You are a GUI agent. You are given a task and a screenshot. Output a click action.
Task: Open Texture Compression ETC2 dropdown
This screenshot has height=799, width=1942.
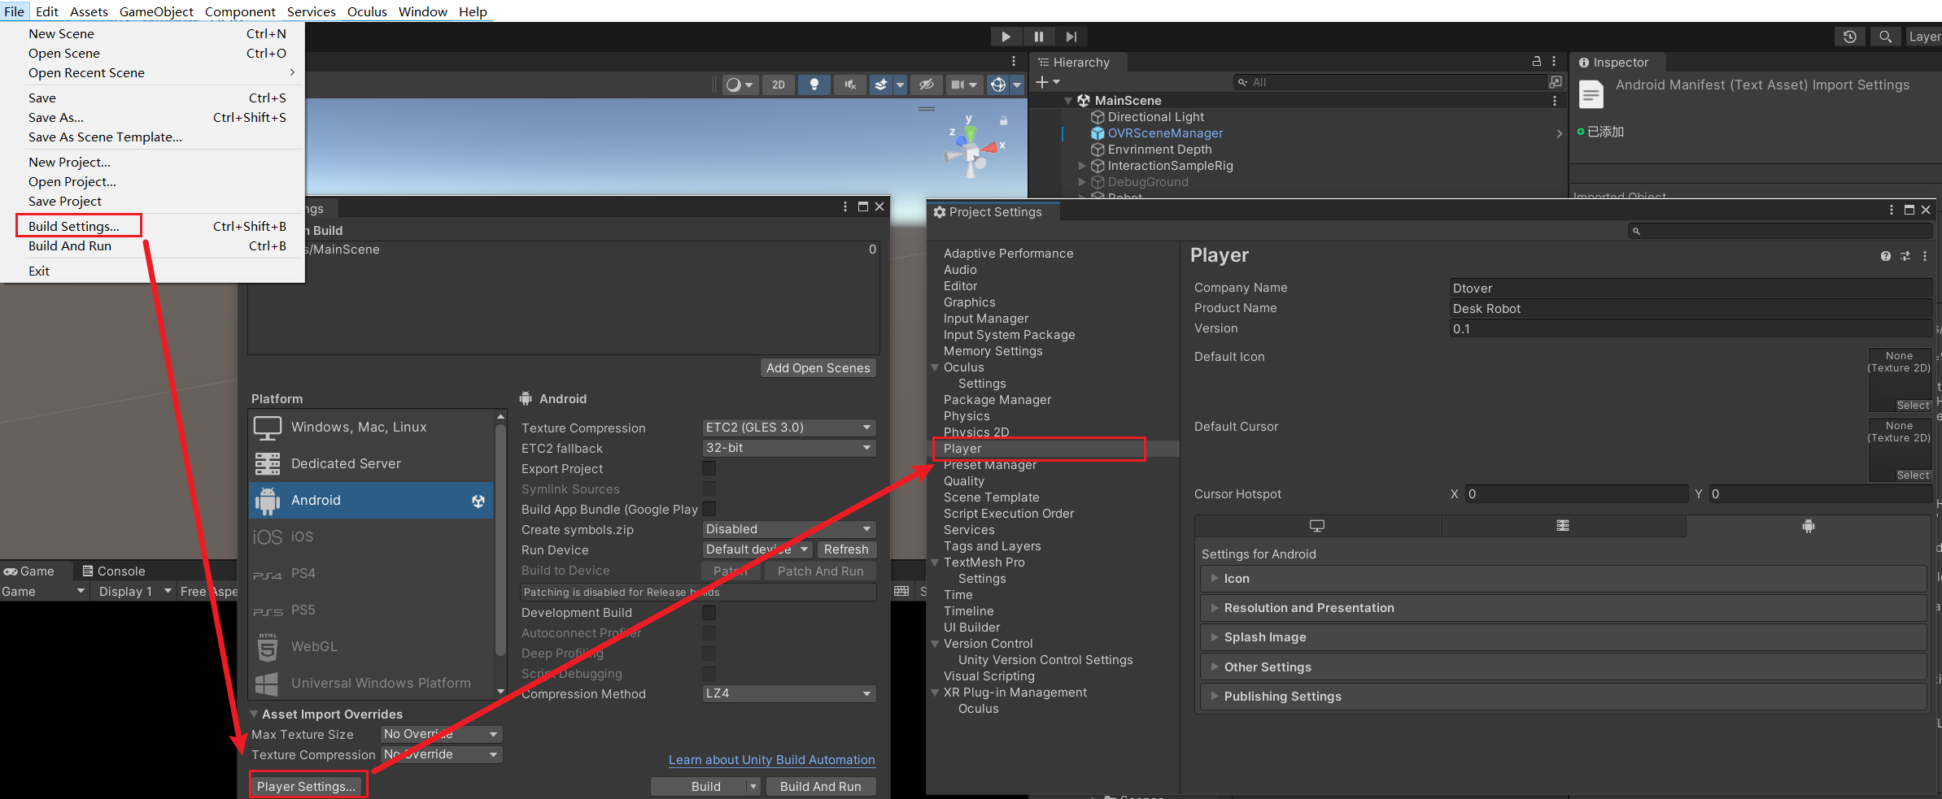pyautogui.click(x=788, y=428)
